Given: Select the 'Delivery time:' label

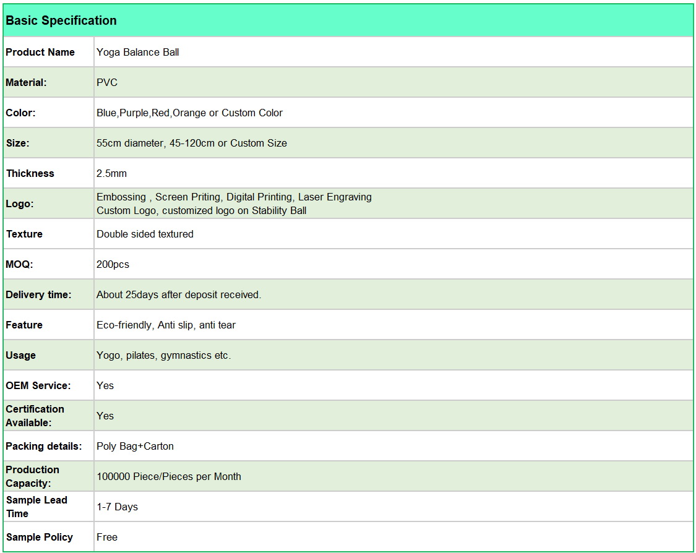Looking at the screenshot, I should (38, 294).
